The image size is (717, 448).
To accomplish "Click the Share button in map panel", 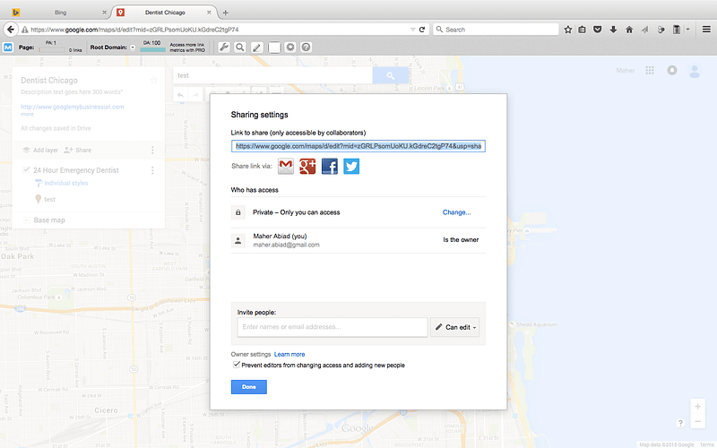I will point(78,150).
